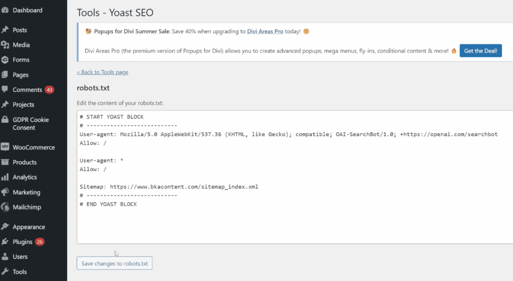
Task: Click the Analytics bar chart icon
Action: click(5, 177)
